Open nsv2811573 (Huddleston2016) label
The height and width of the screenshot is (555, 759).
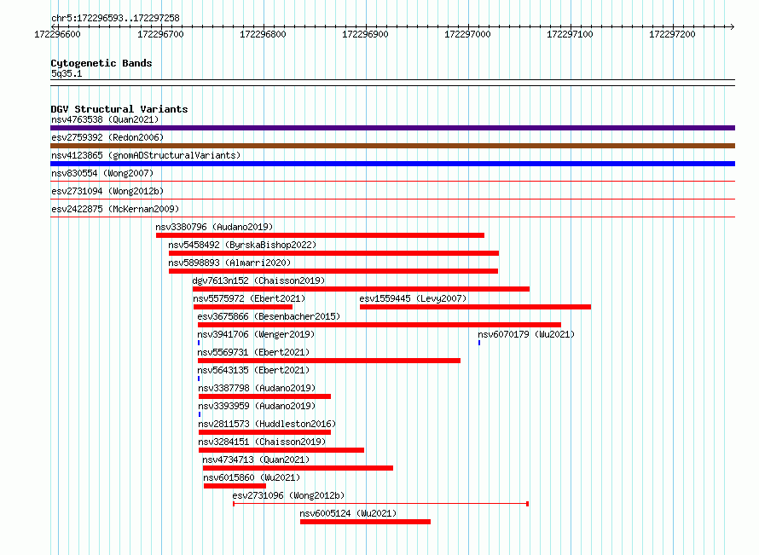click(267, 424)
